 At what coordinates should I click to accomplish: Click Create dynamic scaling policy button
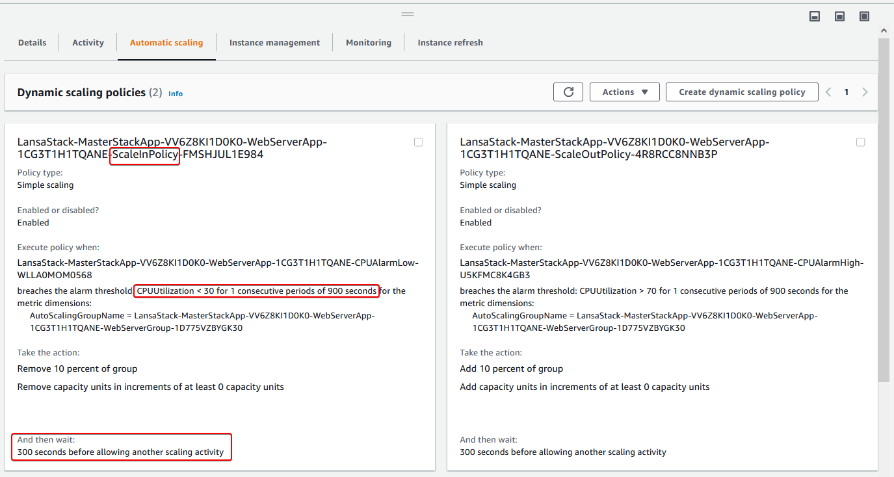point(742,92)
